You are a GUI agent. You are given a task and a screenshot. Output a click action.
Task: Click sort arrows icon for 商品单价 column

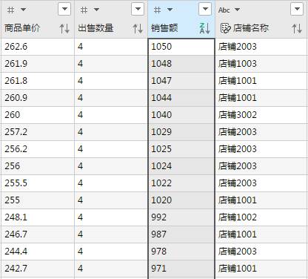click(64, 29)
